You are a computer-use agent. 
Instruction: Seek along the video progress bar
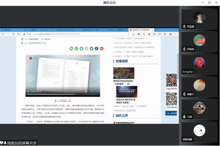pyautogui.click(x=63, y=94)
